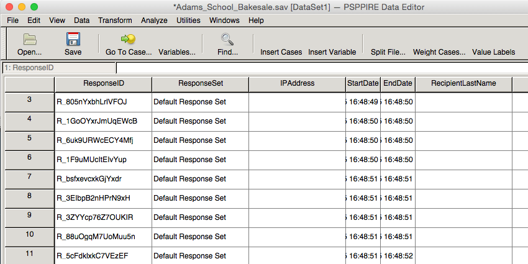Click the Open folder icon
This screenshot has width=528, height=264.
30,40
